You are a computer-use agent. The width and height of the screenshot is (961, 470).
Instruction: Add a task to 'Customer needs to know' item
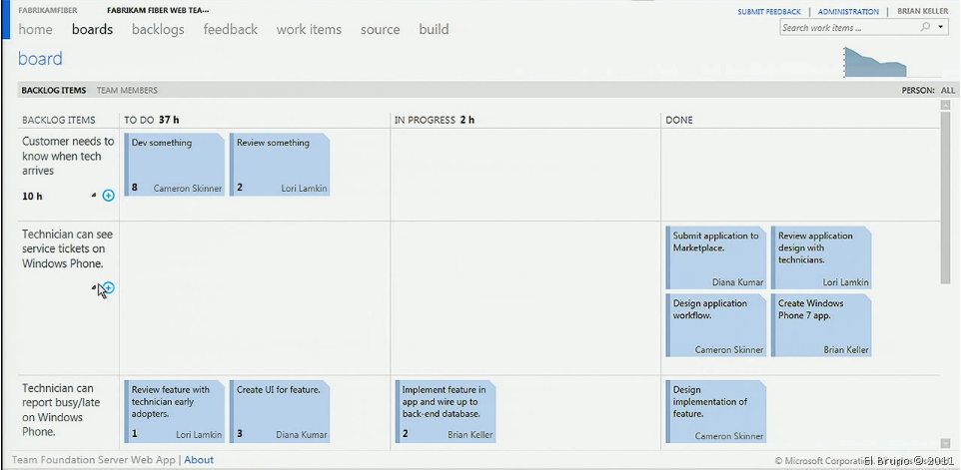coord(108,196)
